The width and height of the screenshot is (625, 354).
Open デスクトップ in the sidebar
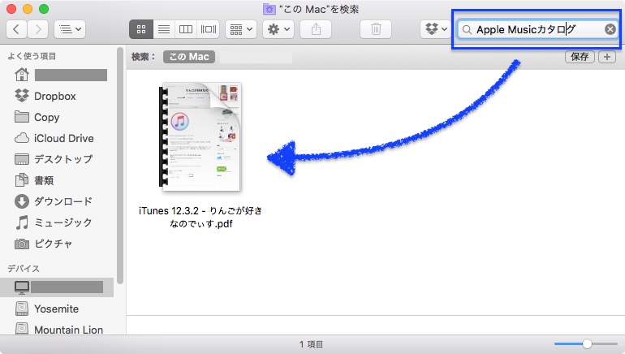click(x=54, y=159)
